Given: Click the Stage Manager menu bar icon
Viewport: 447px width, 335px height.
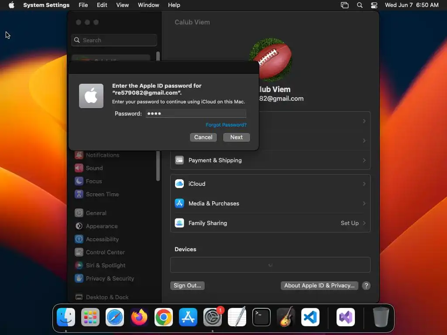Looking at the screenshot, I should (x=345, y=5).
